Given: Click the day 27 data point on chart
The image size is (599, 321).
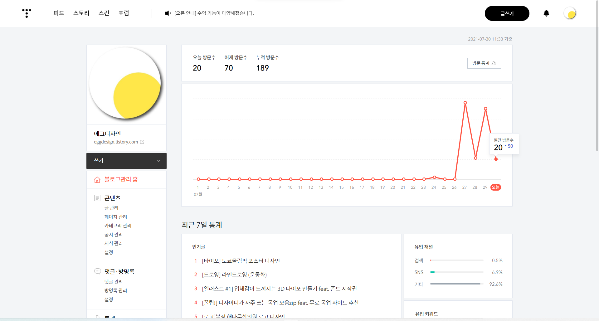Looking at the screenshot, I should (465, 103).
